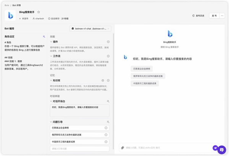229x156 pixels.
Task: Collapse the 工作流 section chevron
Action: tap(51, 56)
